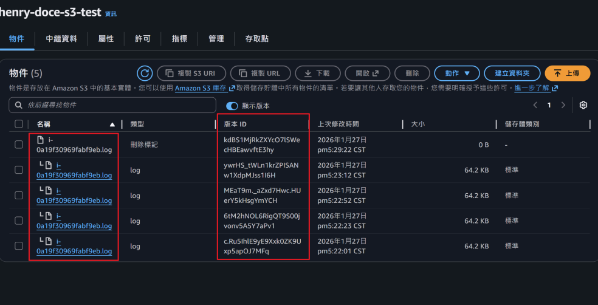Switch to the 屬性 tab
This screenshot has height=305, width=598.
coord(106,39)
